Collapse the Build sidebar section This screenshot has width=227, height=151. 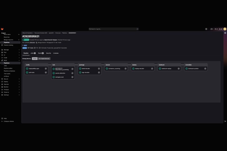[10, 60]
